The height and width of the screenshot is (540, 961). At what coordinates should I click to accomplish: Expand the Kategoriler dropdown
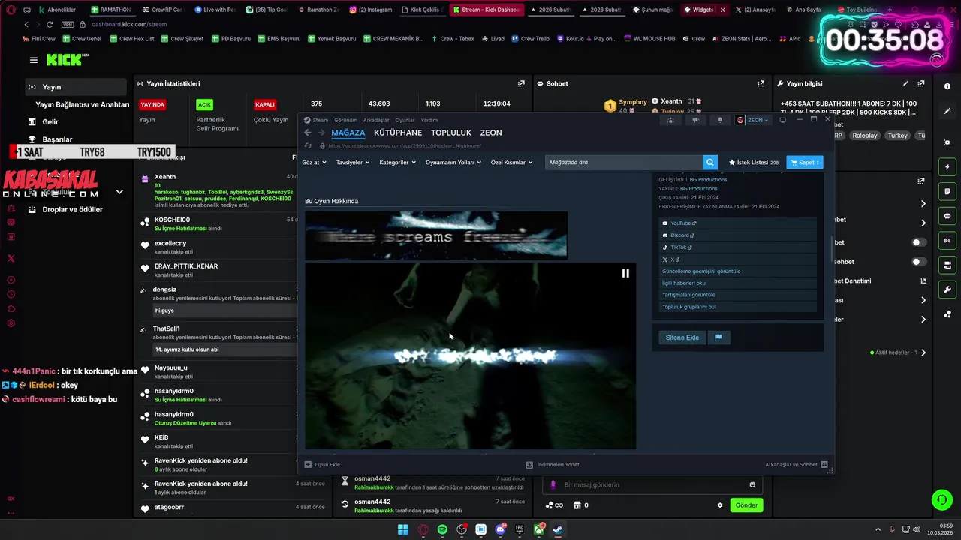point(398,162)
